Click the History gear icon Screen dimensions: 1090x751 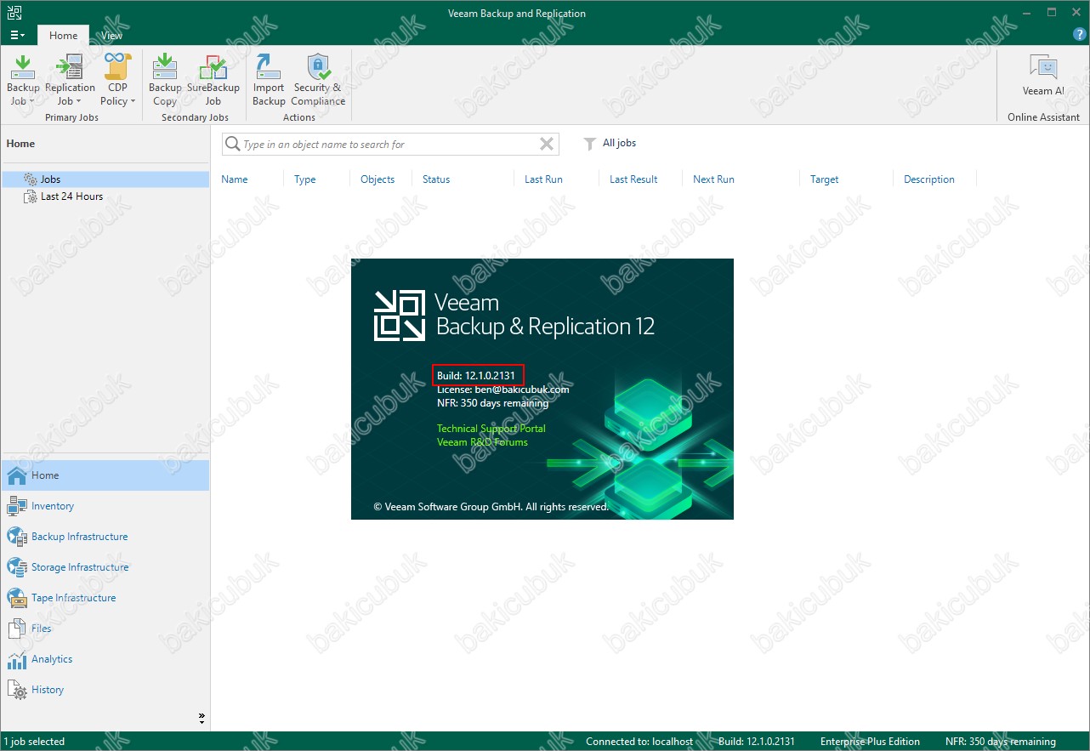tap(17, 690)
